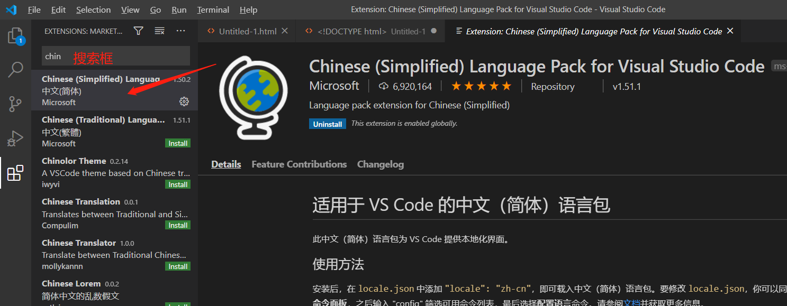
Task: Open the 文档 documentation link
Action: point(632,303)
